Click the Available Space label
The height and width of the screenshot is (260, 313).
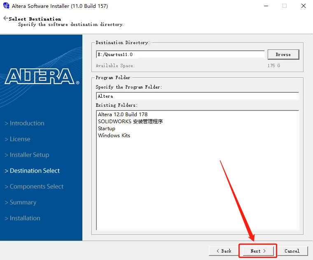115,66
